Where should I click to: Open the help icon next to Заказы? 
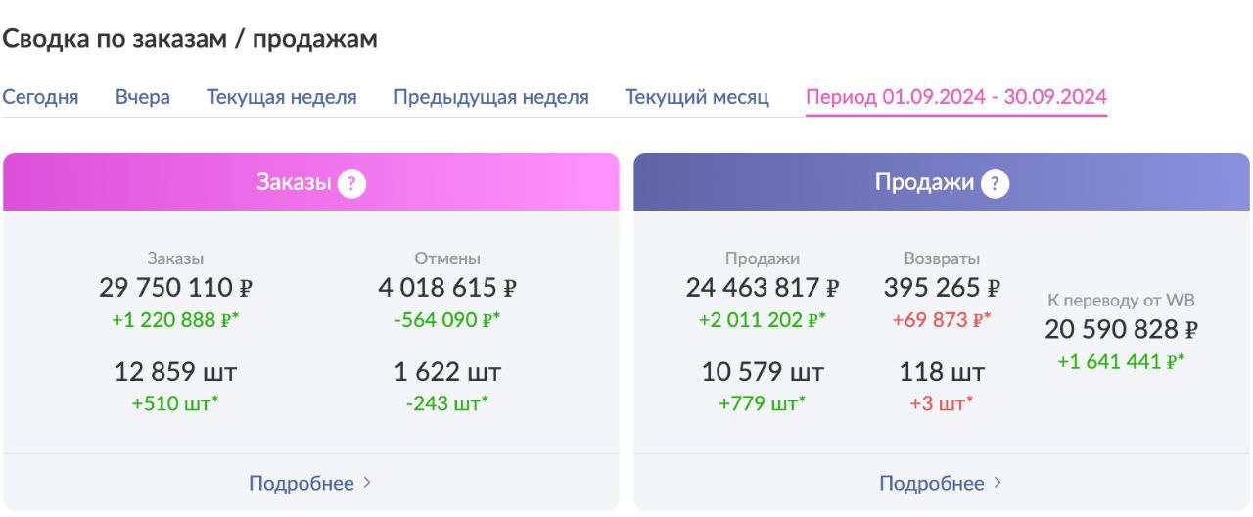[351, 183]
